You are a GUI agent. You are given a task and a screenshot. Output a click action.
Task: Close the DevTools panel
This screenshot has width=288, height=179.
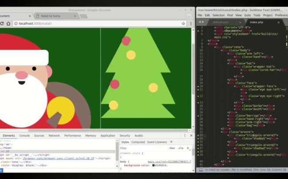coord(191,136)
